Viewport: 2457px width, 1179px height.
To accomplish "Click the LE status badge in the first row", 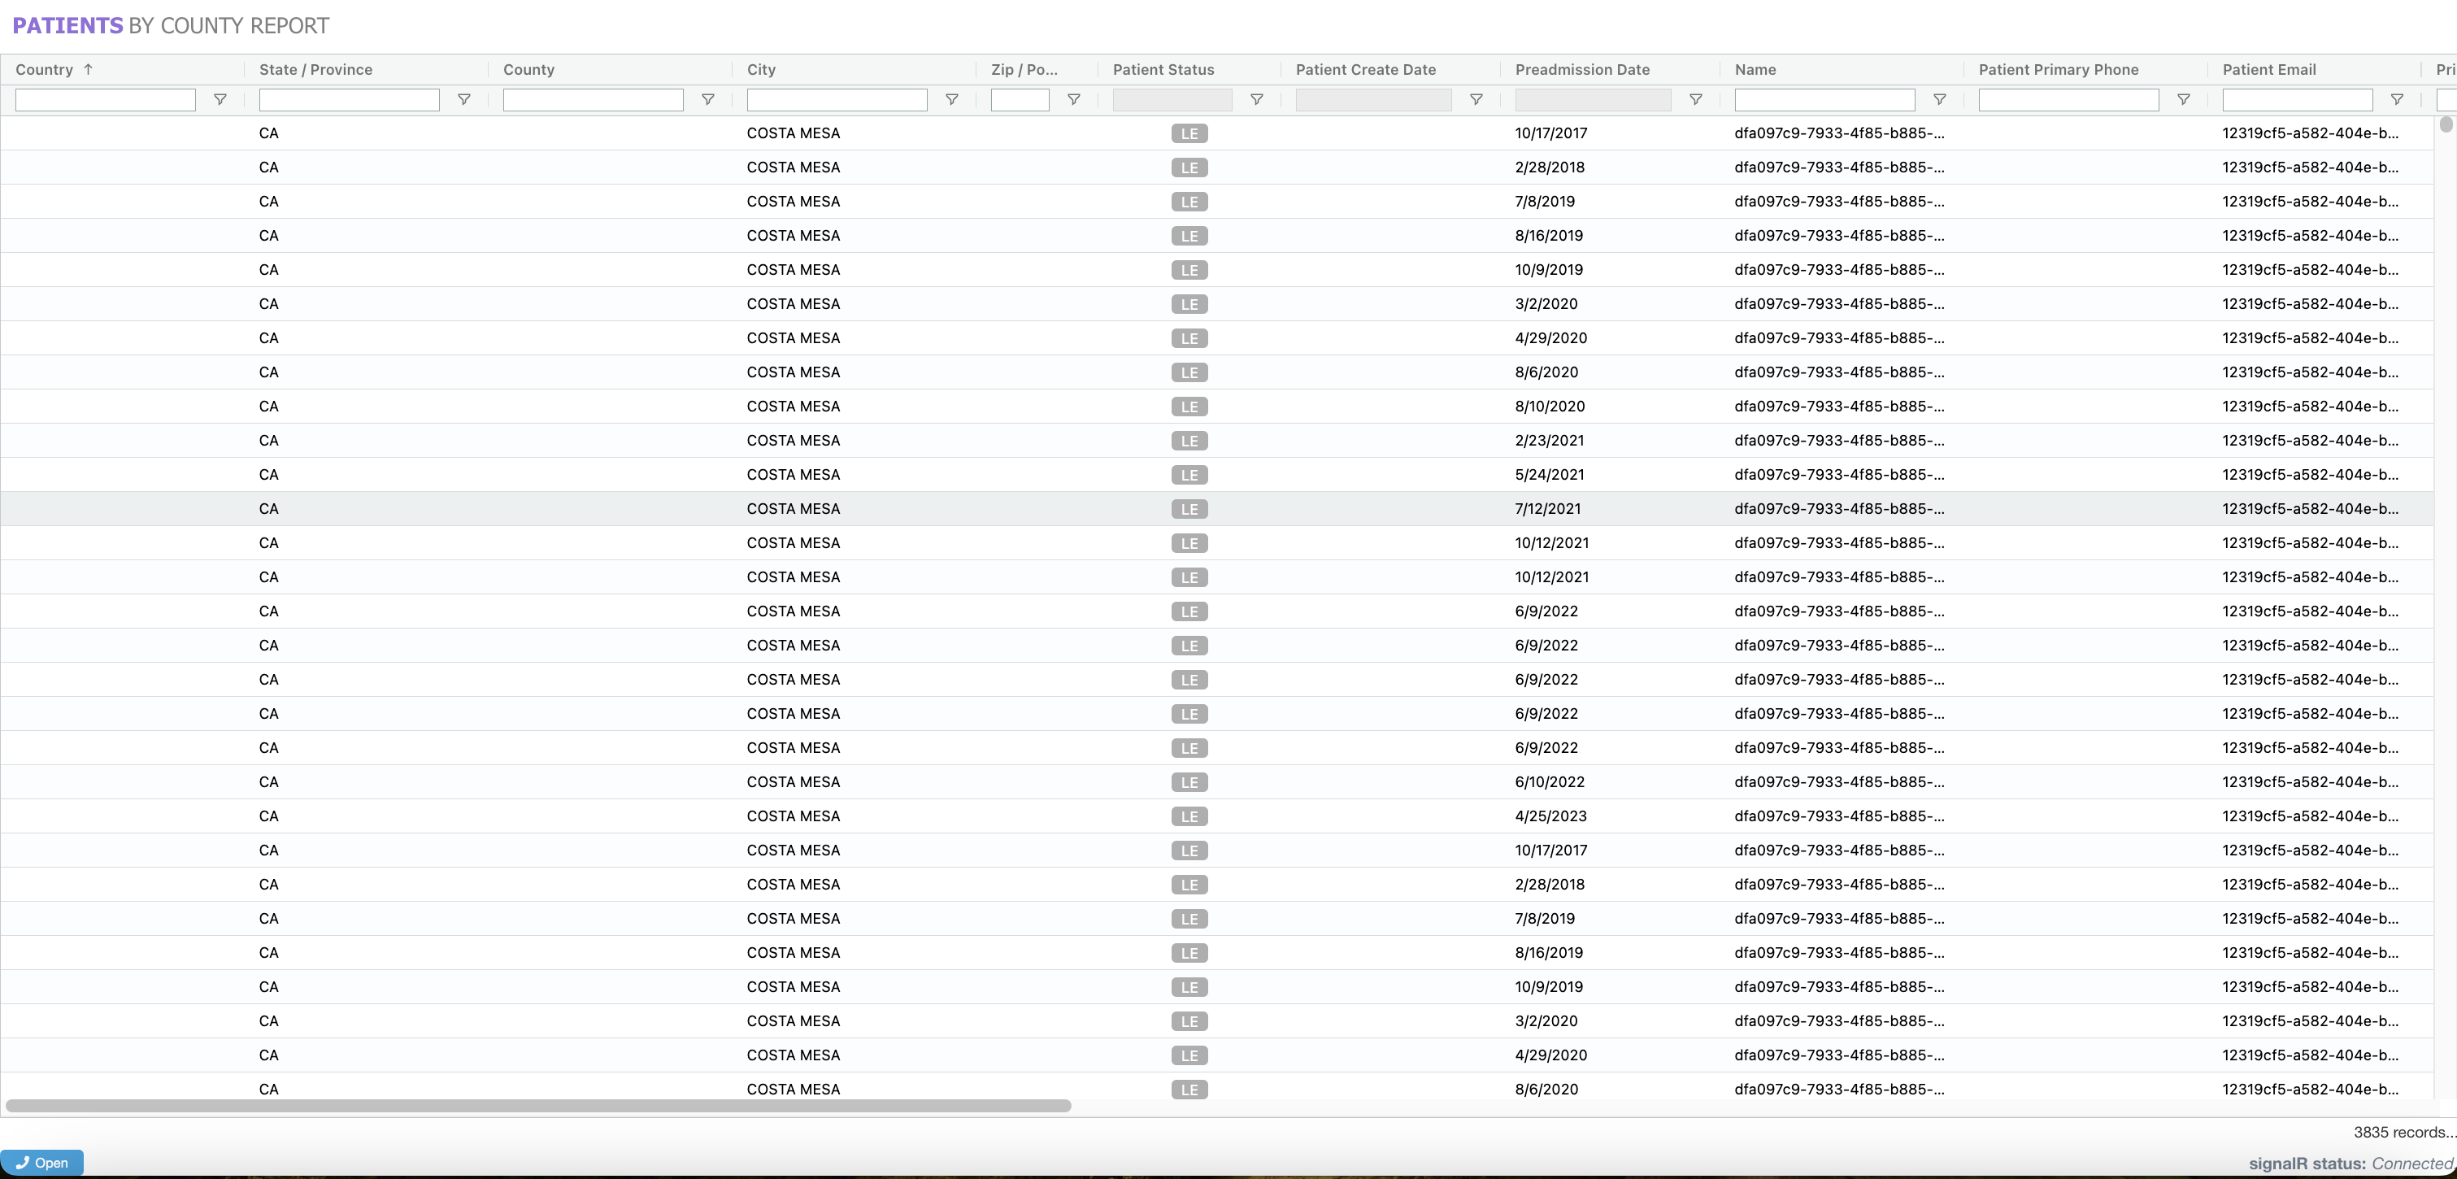I will pyautogui.click(x=1189, y=133).
